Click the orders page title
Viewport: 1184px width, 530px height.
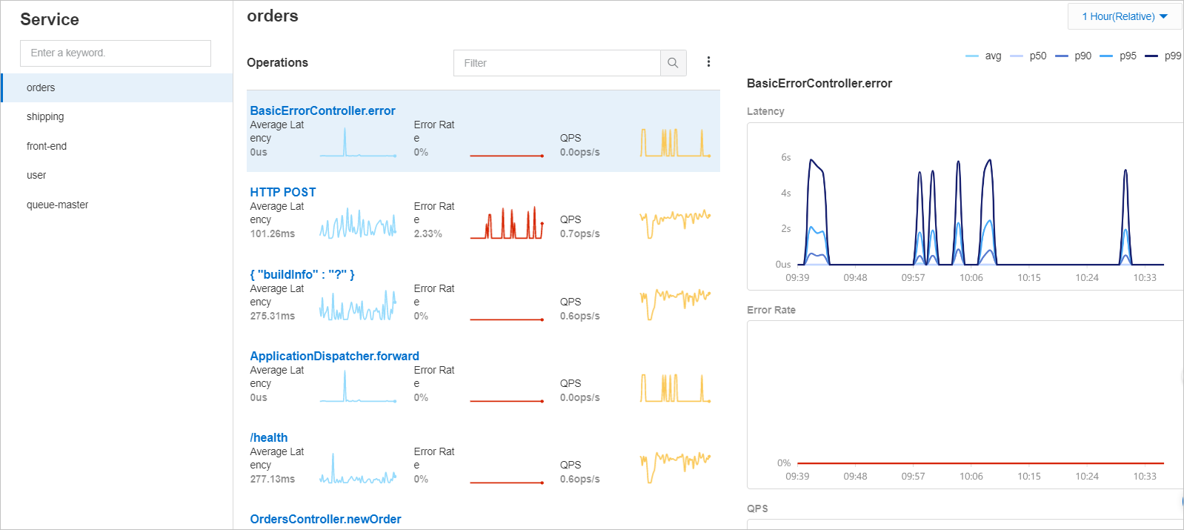[273, 16]
